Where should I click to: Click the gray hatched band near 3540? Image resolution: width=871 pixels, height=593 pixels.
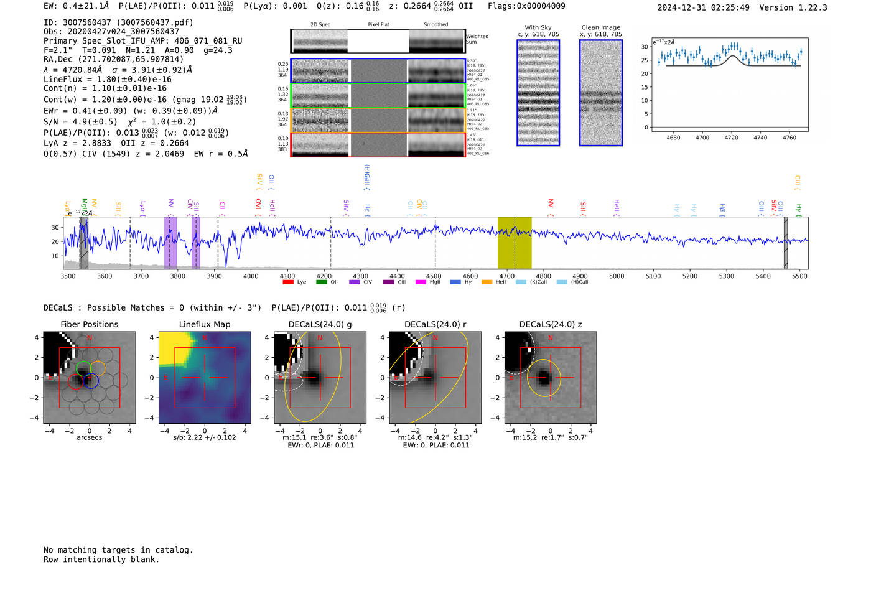click(84, 243)
